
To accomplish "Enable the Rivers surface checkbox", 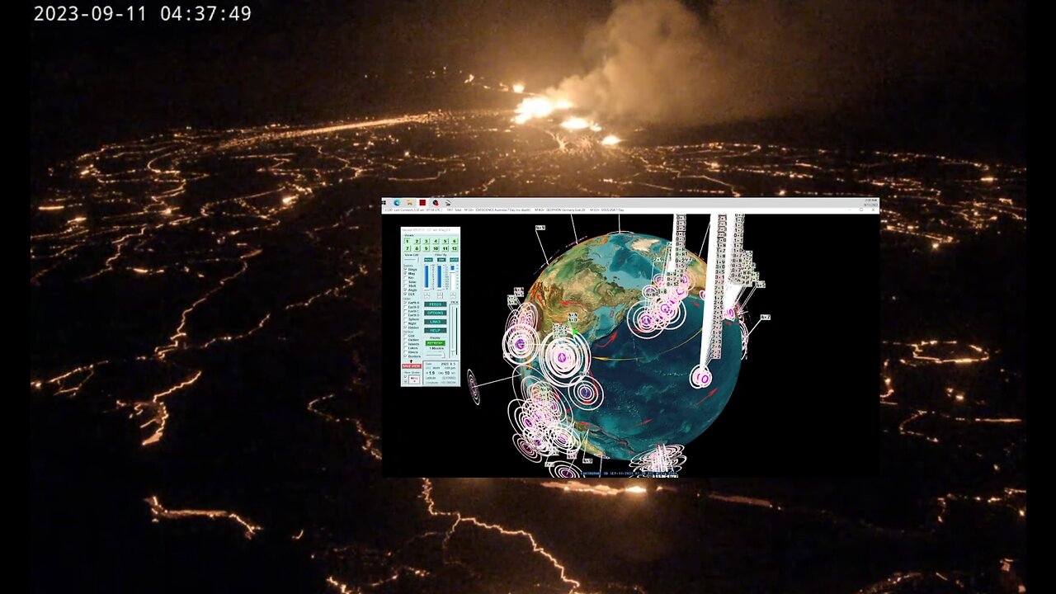I will 405,352.
